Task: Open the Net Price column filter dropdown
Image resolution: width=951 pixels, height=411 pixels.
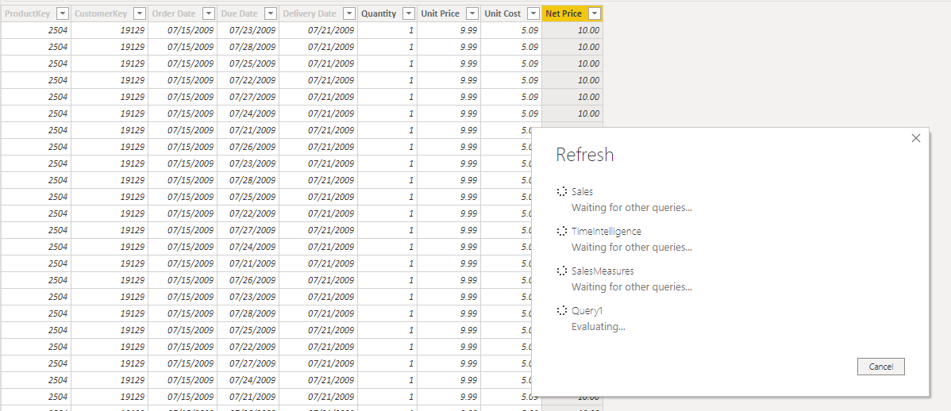Action: tap(595, 13)
